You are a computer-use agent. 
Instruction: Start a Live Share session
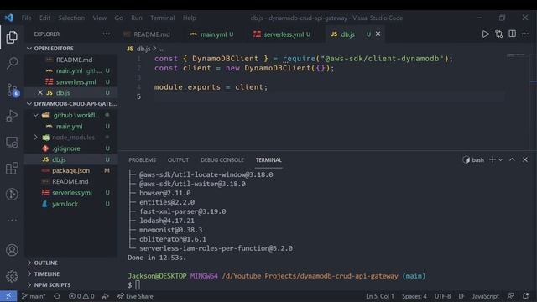(135, 296)
